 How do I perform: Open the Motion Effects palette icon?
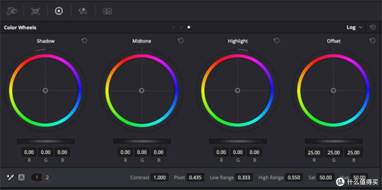tap(107, 11)
